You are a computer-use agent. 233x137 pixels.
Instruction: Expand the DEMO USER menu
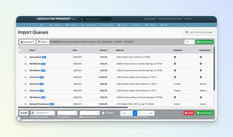click(150, 19)
